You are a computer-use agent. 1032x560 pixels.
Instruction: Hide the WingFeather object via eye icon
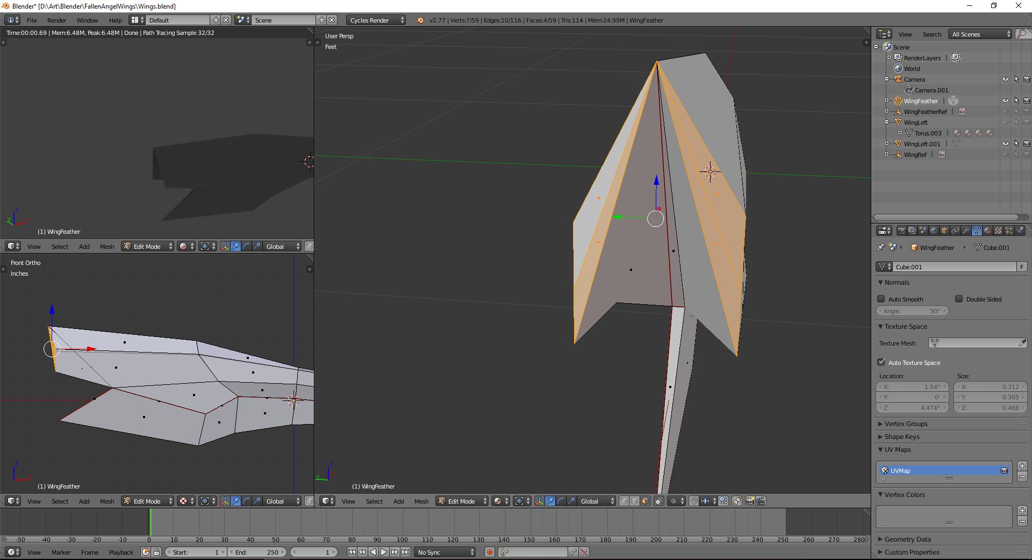click(1005, 100)
